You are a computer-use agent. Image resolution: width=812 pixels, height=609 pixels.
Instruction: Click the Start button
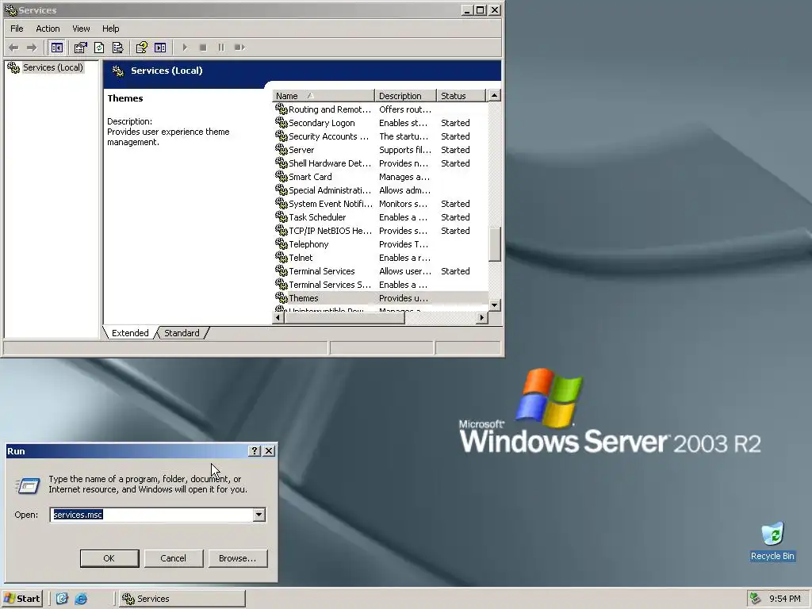pyautogui.click(x=21, y=599)
